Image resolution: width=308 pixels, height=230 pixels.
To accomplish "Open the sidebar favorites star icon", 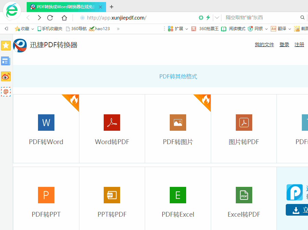I will click(x=6, y=46).
